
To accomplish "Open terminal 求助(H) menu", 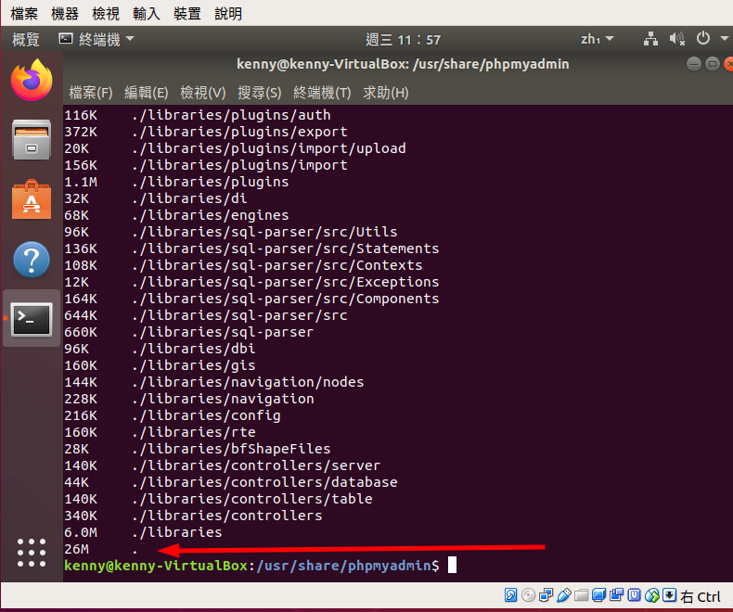I will coord(386,93).
